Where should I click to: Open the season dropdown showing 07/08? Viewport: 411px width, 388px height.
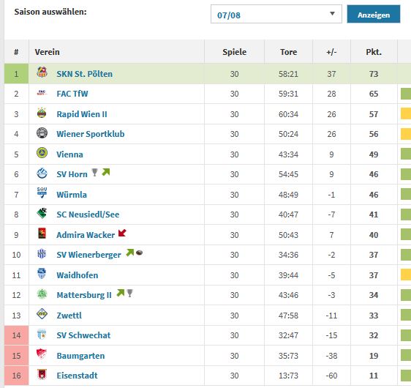tap(276, 14)
